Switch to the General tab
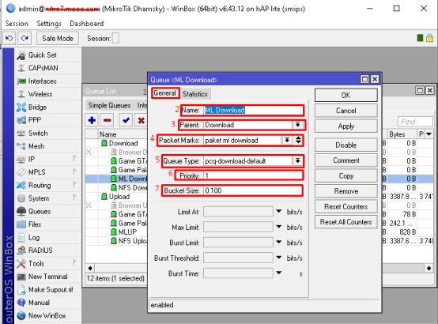The image size is (438, 324). point(164,93)
